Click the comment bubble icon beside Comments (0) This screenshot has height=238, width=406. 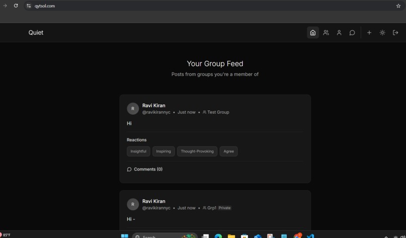[129, 170]
